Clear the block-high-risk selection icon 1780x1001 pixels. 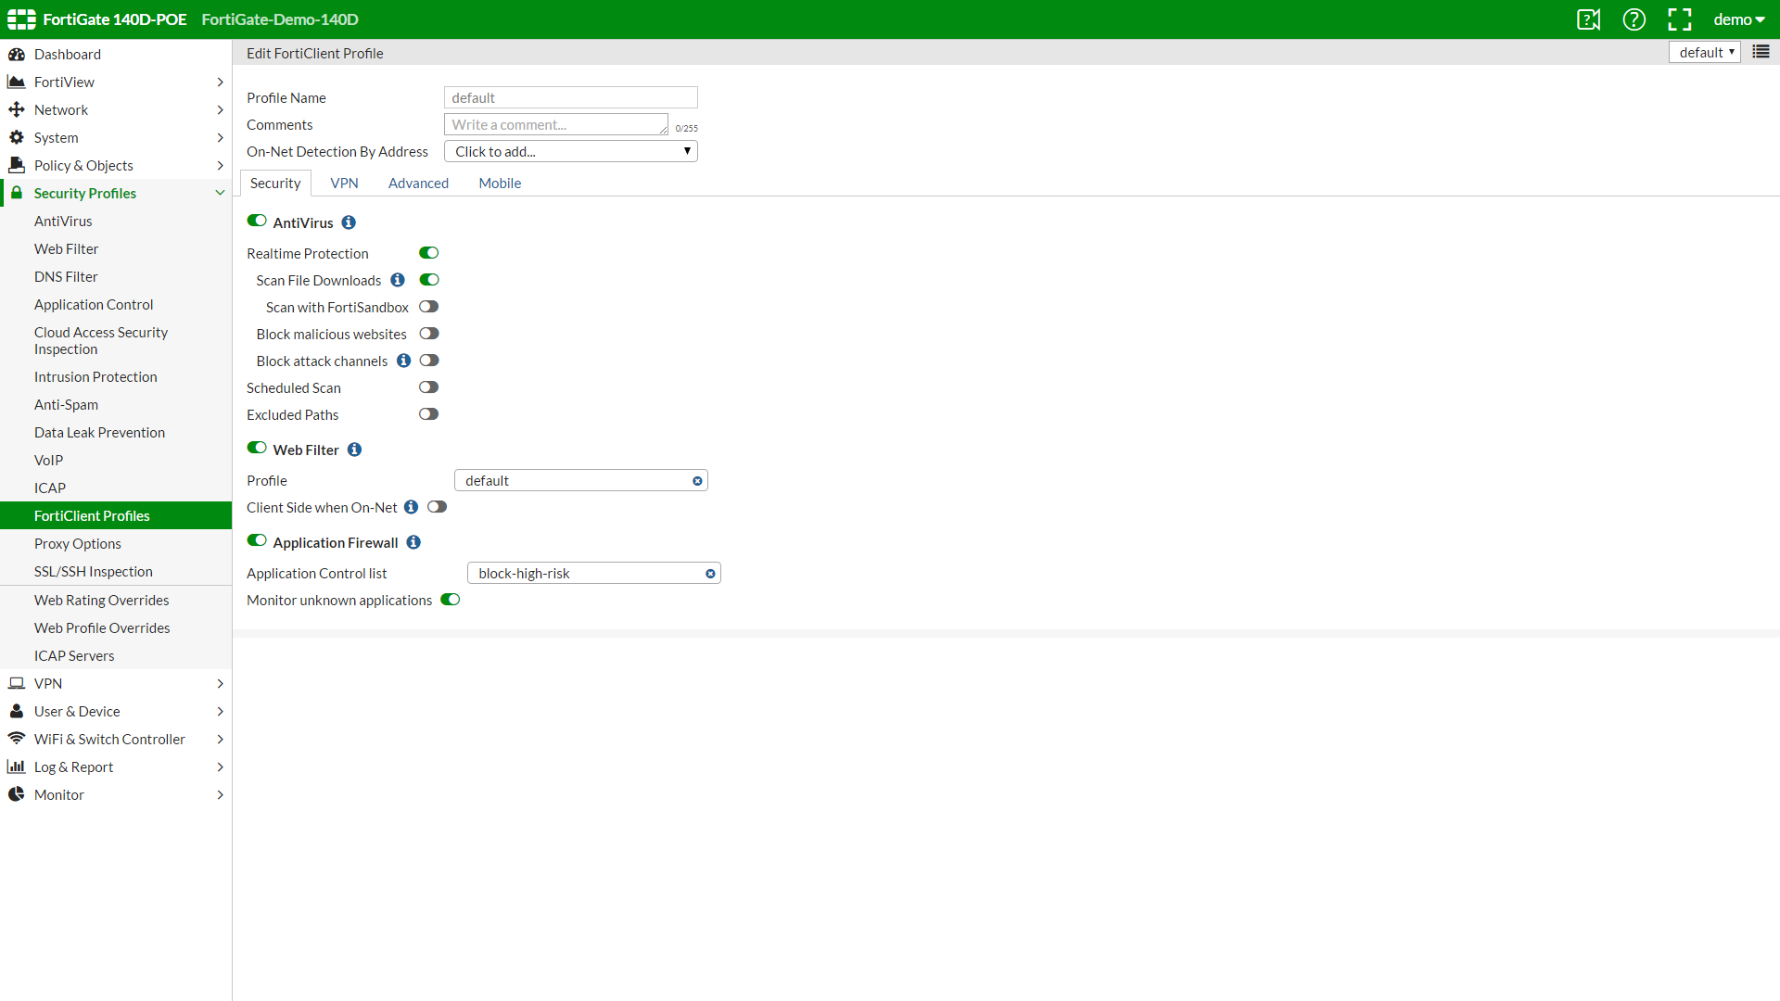click(x=710, y=574)
